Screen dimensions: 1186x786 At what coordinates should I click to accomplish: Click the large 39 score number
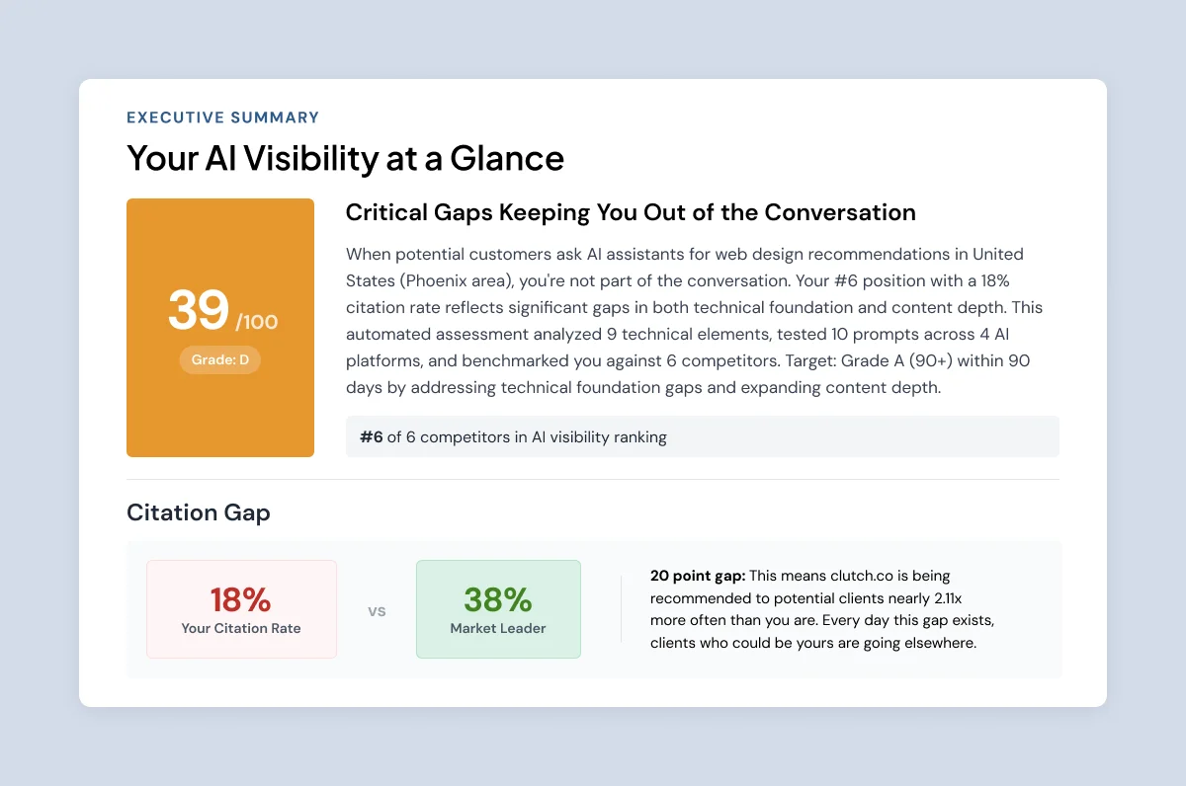click(x=199, y=311)
